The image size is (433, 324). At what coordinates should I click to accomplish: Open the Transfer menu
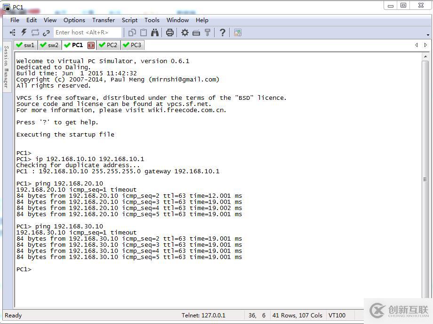pyautogui.click(x=104, y=20)
